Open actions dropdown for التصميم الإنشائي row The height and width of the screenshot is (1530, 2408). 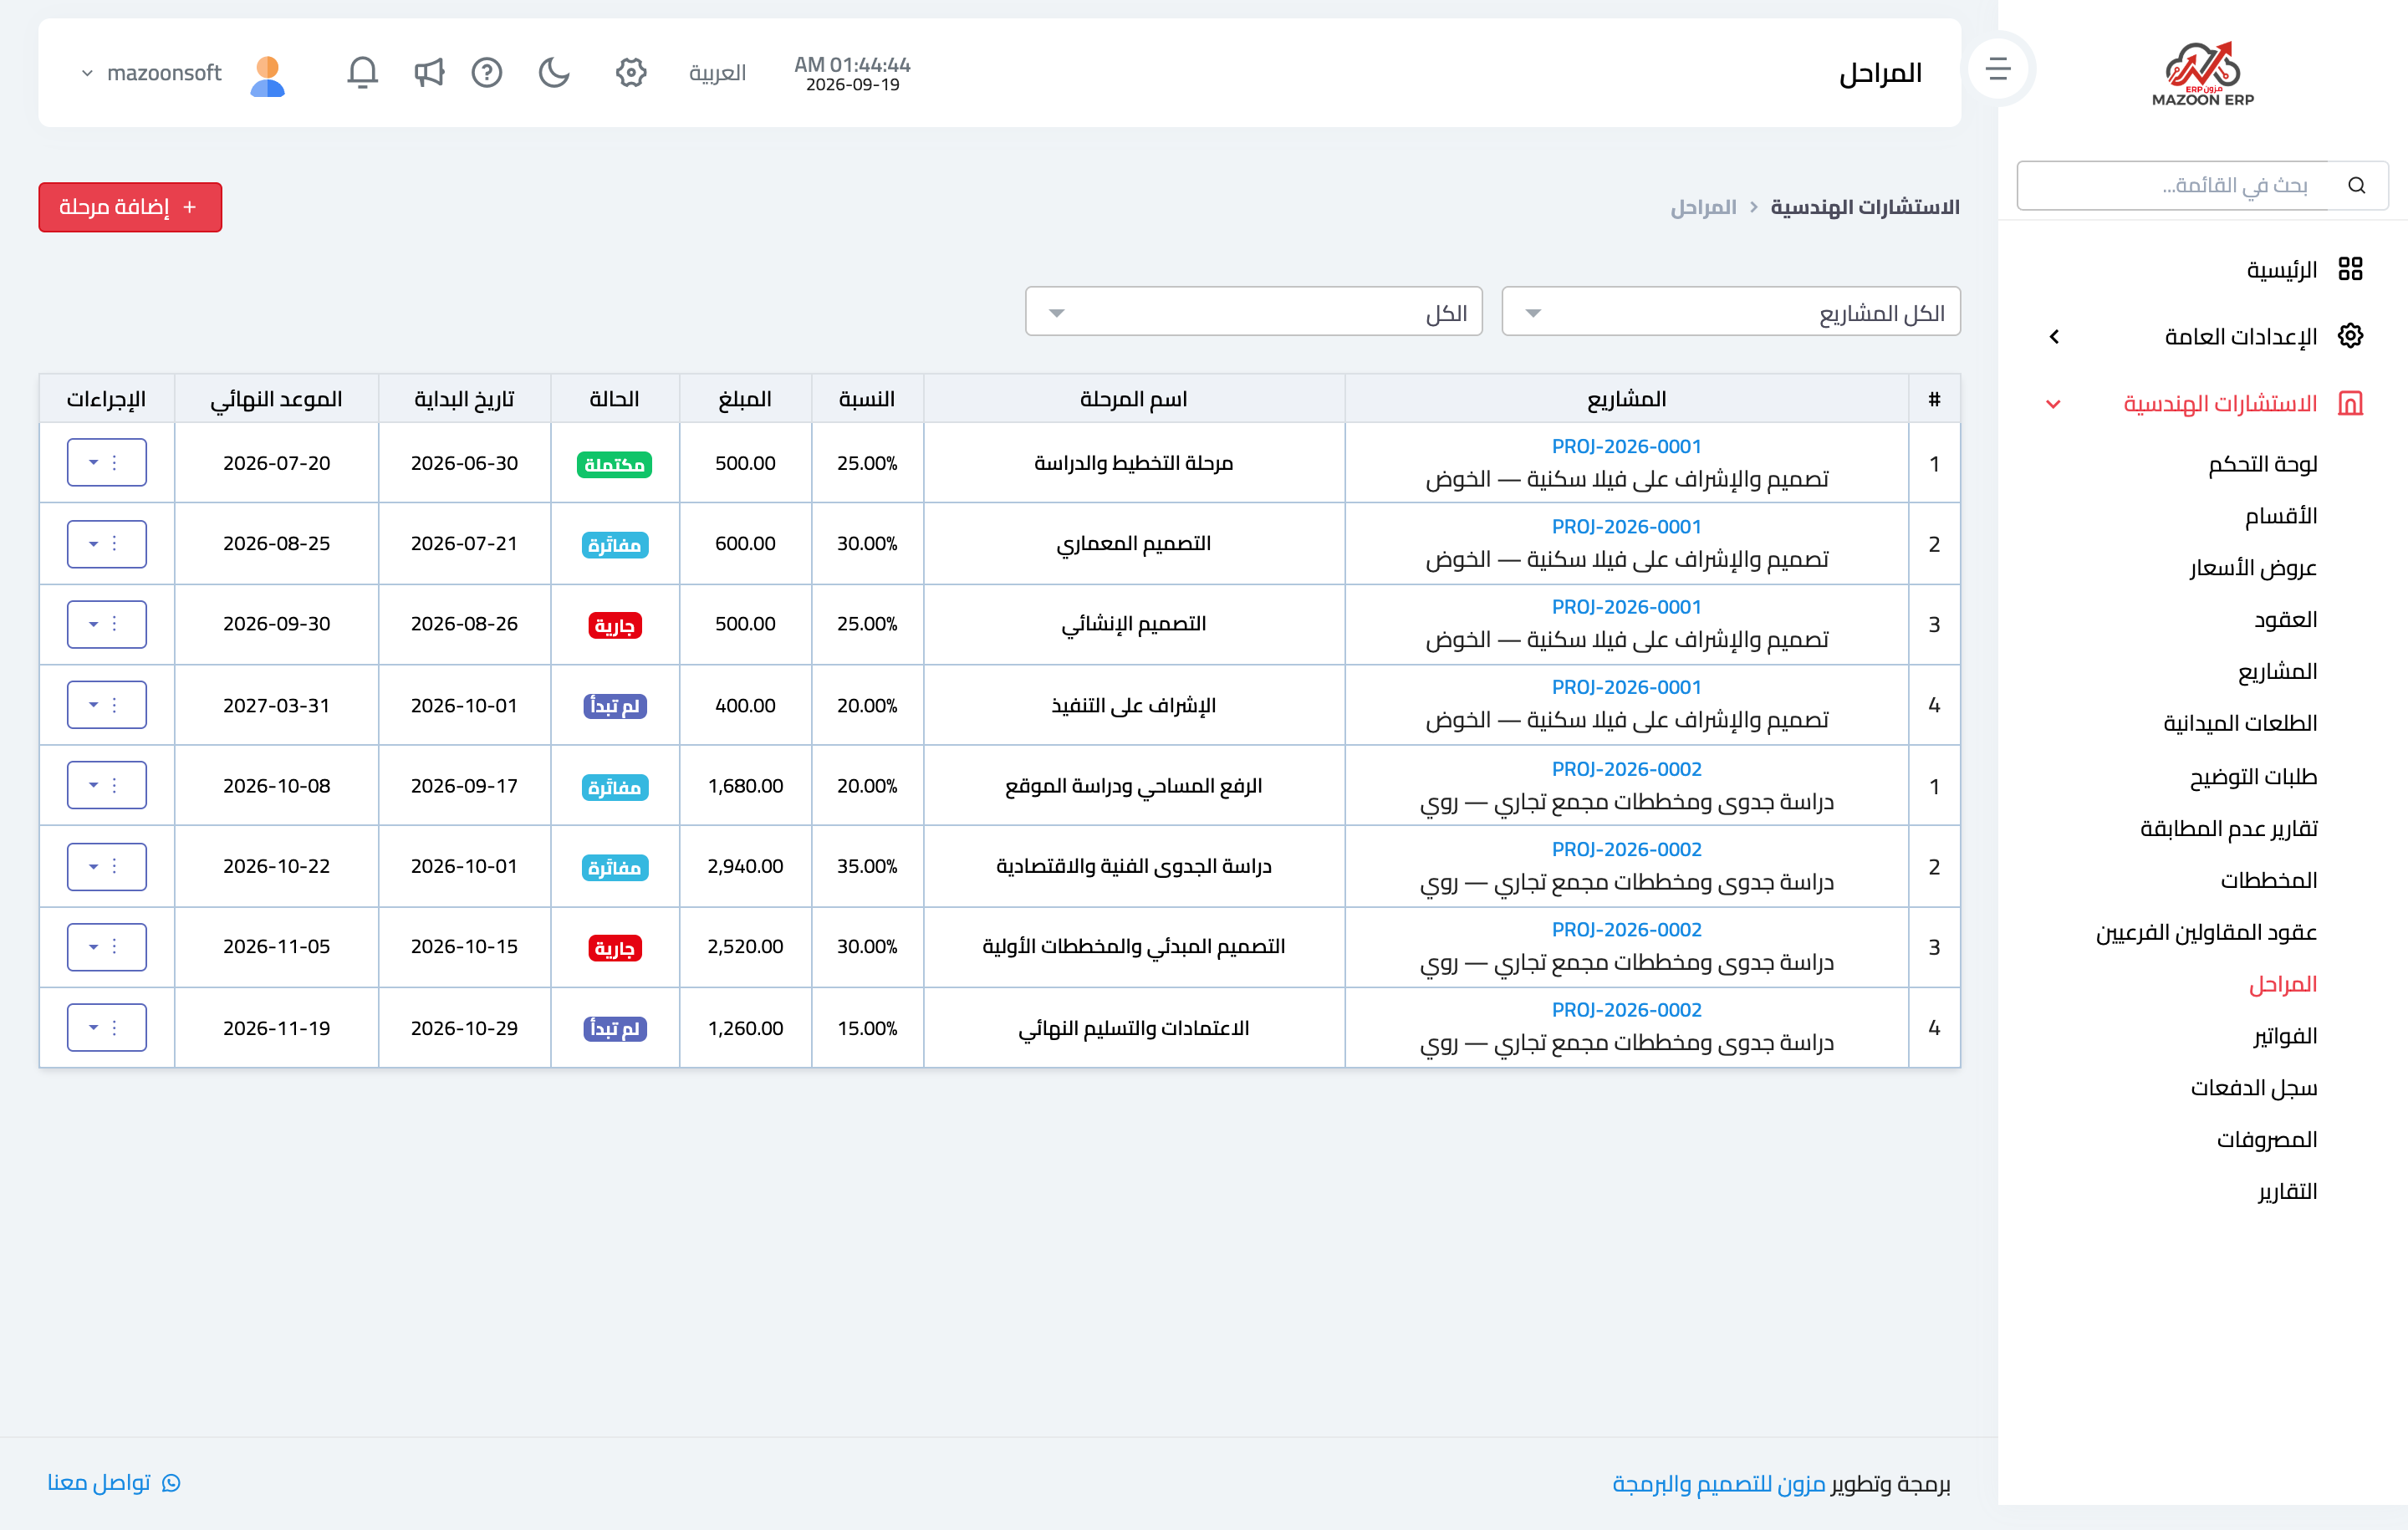[106, 623]
